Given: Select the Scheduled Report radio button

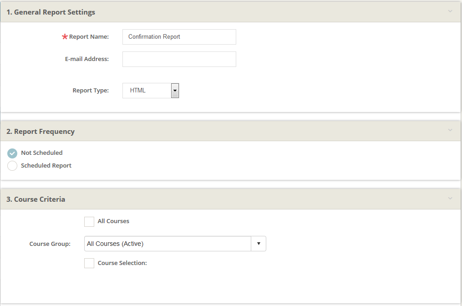Looking at the screenshot, I should click(12, 166).
